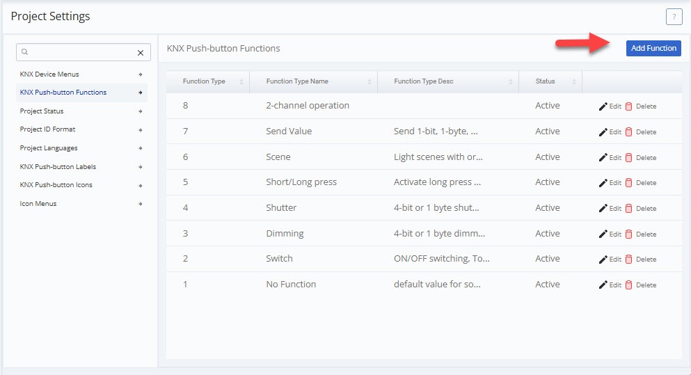691x375 pixels.
Task: Click Edit link for Scene
Action: tap(615, 157)
